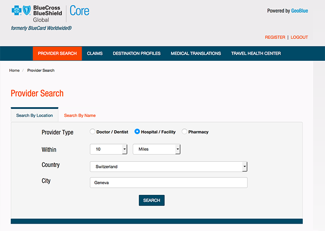Screen dimensions: 325x231
Task: Open Destination Profiles in navigation bar
Action: 136,53
